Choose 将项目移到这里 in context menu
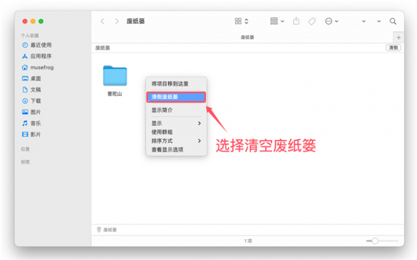The width and height of the screenshot is (417, 260). 177,84
